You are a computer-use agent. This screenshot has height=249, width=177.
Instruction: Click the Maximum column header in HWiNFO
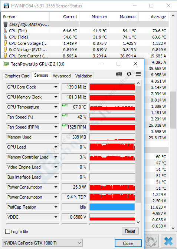[x=124, y=17]
